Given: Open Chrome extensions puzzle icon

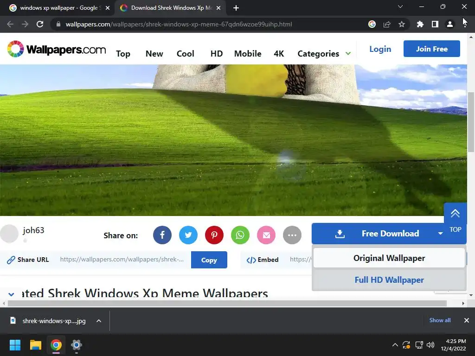Looking at the screenshot, I should (420, 24).
